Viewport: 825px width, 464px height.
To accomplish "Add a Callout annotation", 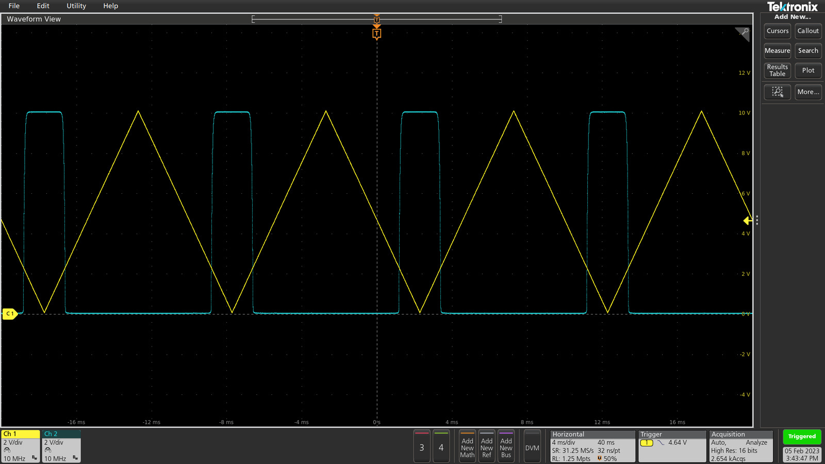I will pos(808,31).
